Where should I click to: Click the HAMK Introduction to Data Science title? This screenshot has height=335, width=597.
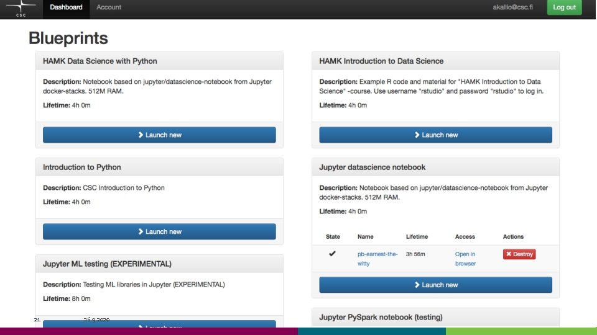[x=381, y=61]
